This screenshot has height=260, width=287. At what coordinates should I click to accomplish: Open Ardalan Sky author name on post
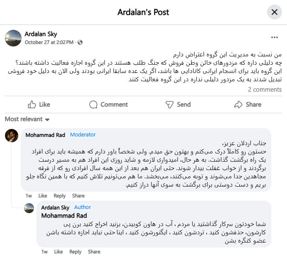41,34
